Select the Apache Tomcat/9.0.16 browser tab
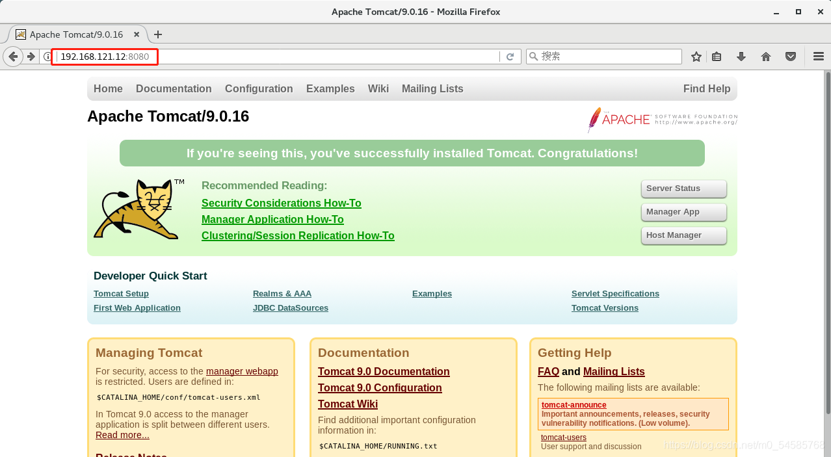Image resolution: width=831 pixels, height=457 pixels. pyautogui.click(x=77, y=34)
